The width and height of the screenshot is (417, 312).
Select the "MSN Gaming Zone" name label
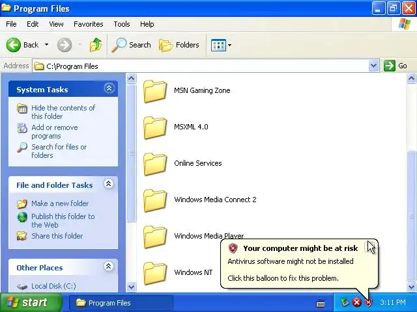point(202,90)
